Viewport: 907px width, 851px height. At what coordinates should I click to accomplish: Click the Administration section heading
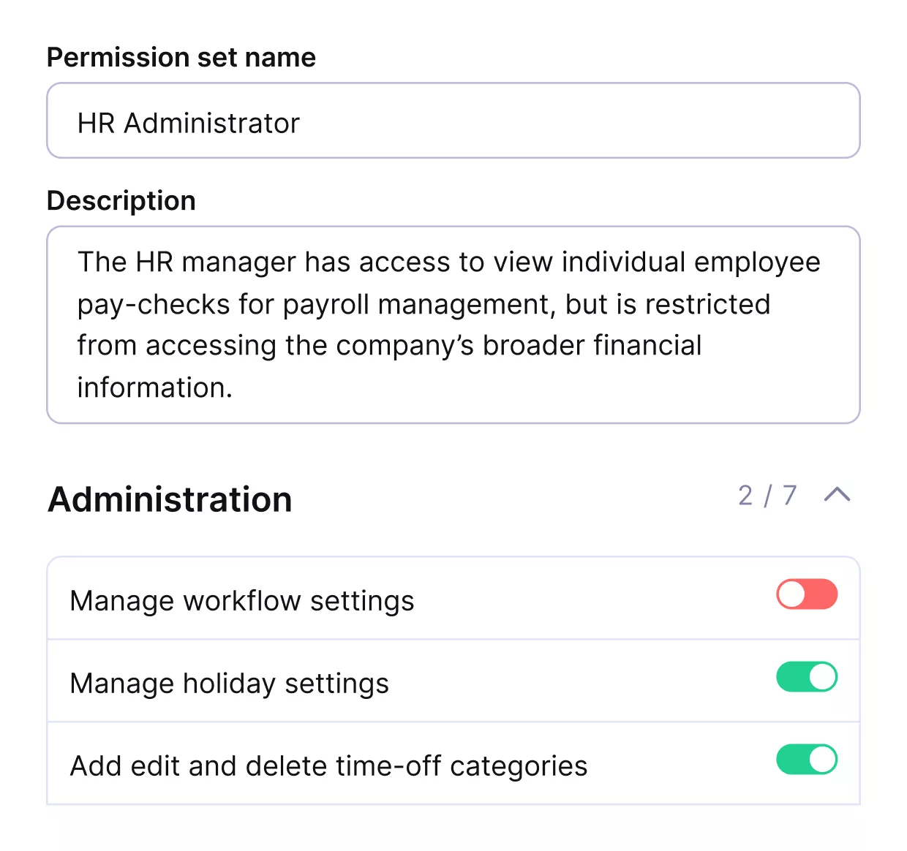[170, 499]
